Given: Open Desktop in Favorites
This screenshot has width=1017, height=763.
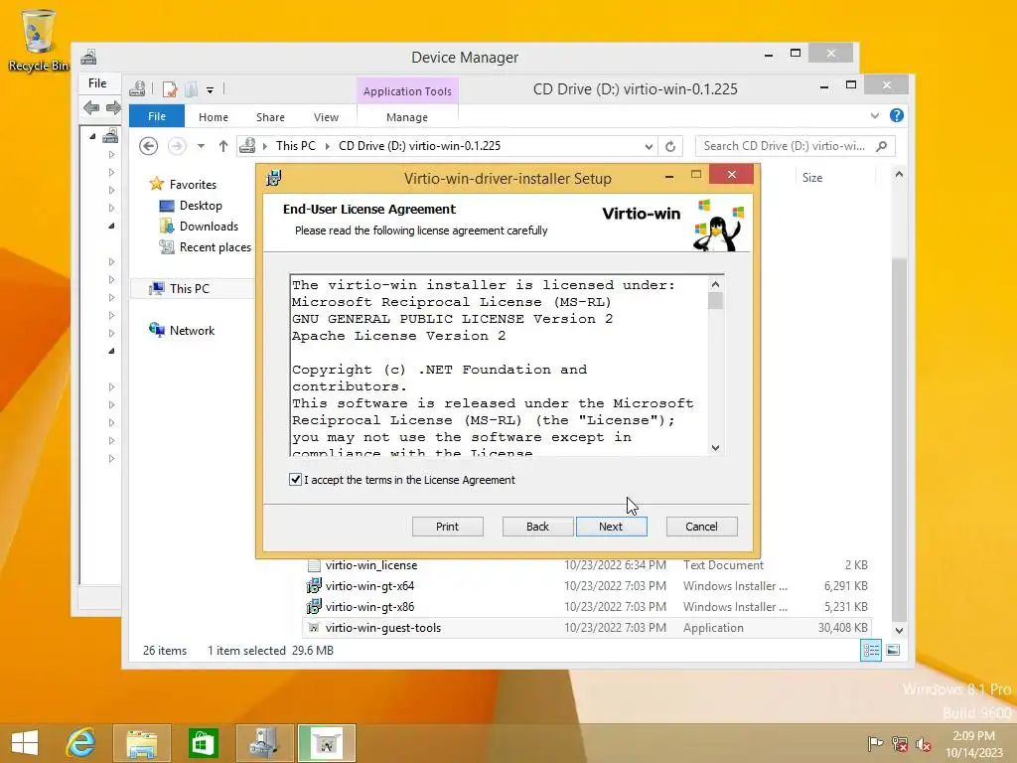Looking at the screenshot, I should (201, 206).
